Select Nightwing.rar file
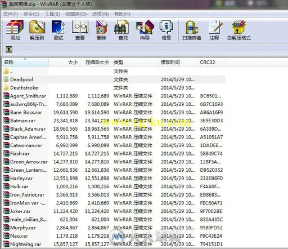This screenshot has height=249, width=288. [114, 244]
